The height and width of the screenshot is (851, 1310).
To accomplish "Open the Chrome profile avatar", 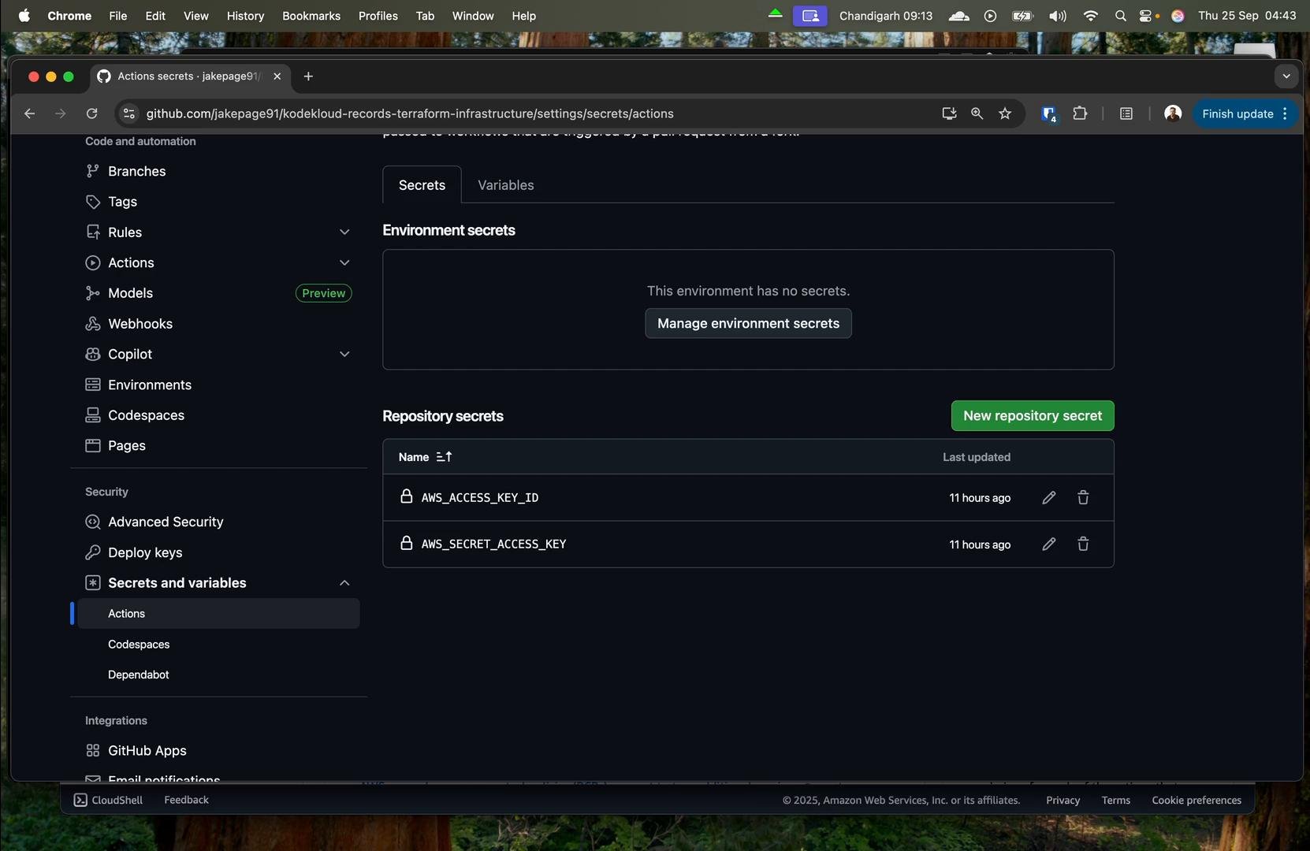I will click(x=1173, y=113).
